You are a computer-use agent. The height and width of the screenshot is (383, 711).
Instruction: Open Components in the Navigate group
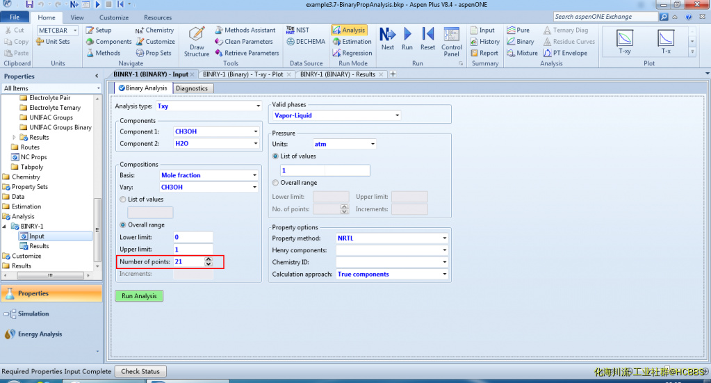109,41
